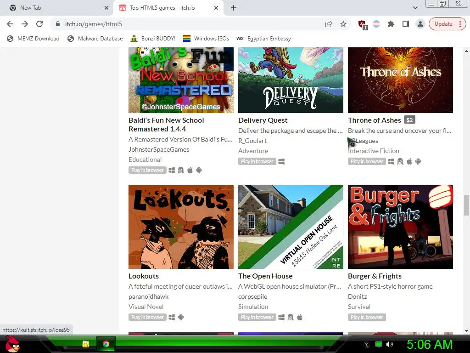The height and width of the screenshot is (353, 470).
Task: Click Play in browser under Baldi's Fun
Action: (147, 170)
